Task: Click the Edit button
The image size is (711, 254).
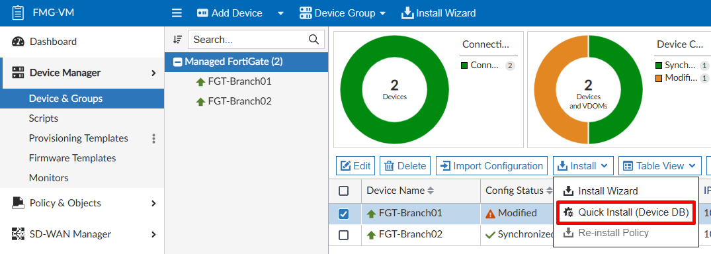Action: pyautogui.click(x=356, y=166)
